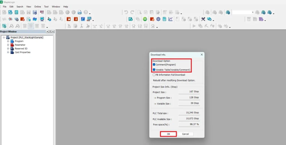Close the Project Window panel
This screenshot has height=145, width=286.
tap(53, 32)
